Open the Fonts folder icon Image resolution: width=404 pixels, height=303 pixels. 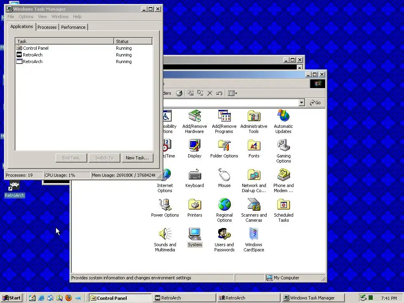(x=254, y=149)
